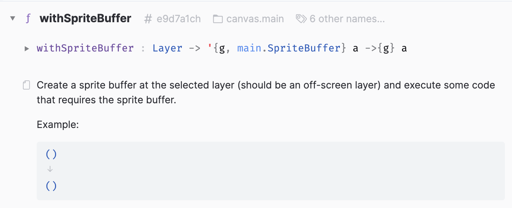Expand the folded signature next to withSpriteBuffer
Screen dimensions: 512x208
(x=27, y=48)
